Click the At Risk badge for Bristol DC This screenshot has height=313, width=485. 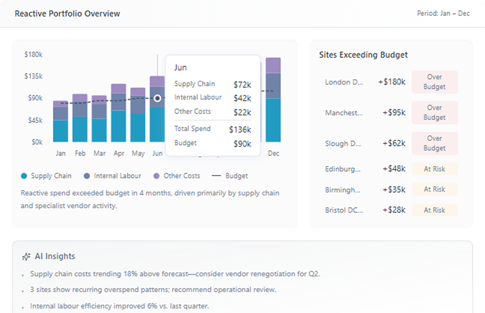point(435,210)
